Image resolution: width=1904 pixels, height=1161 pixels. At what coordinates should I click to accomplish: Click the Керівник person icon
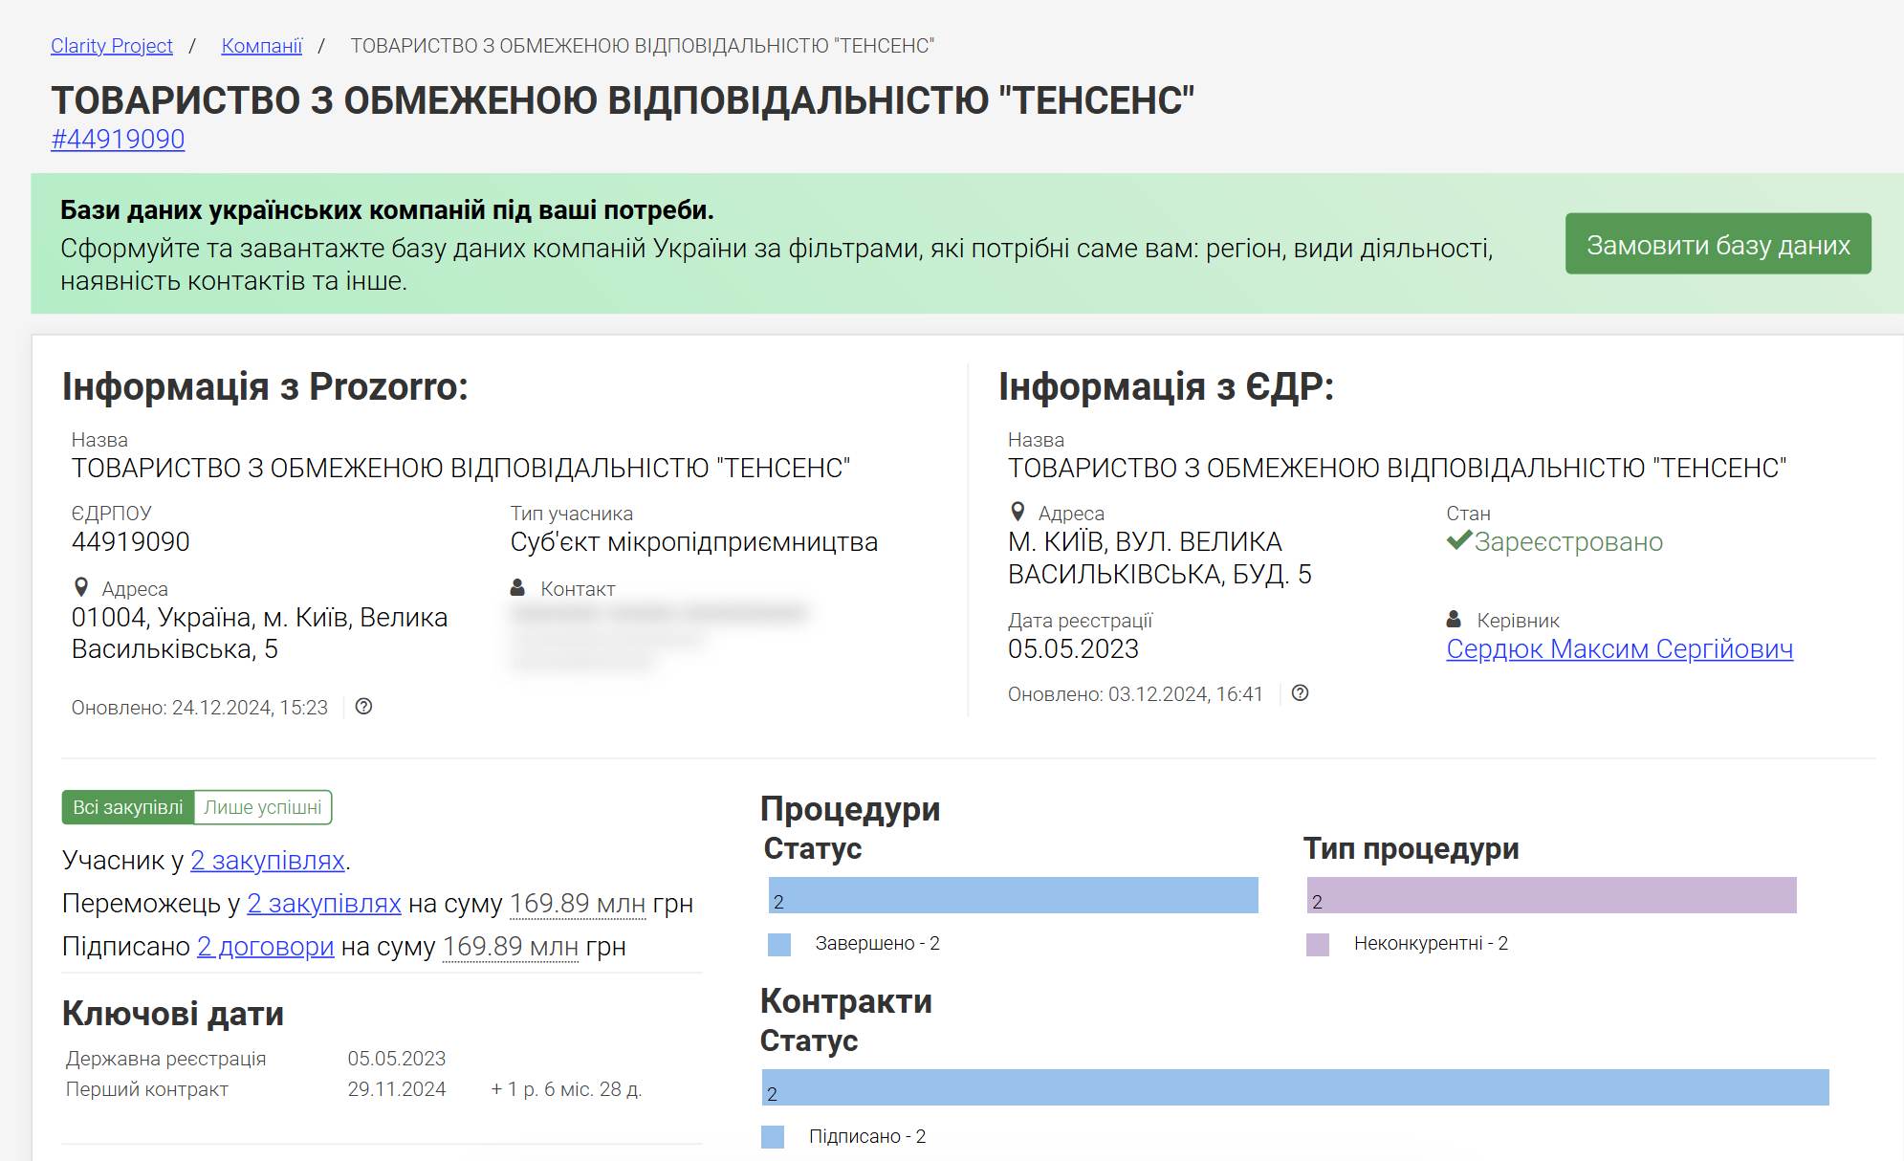click(x=1456, y=618)
